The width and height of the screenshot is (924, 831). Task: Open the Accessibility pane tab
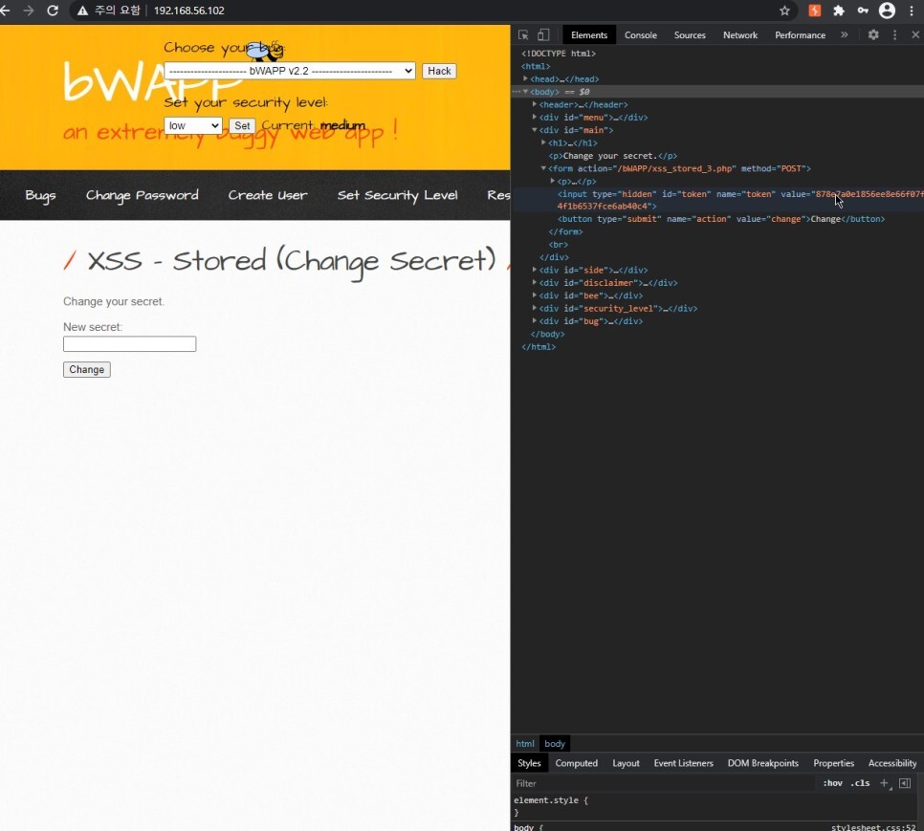point(892,763)
